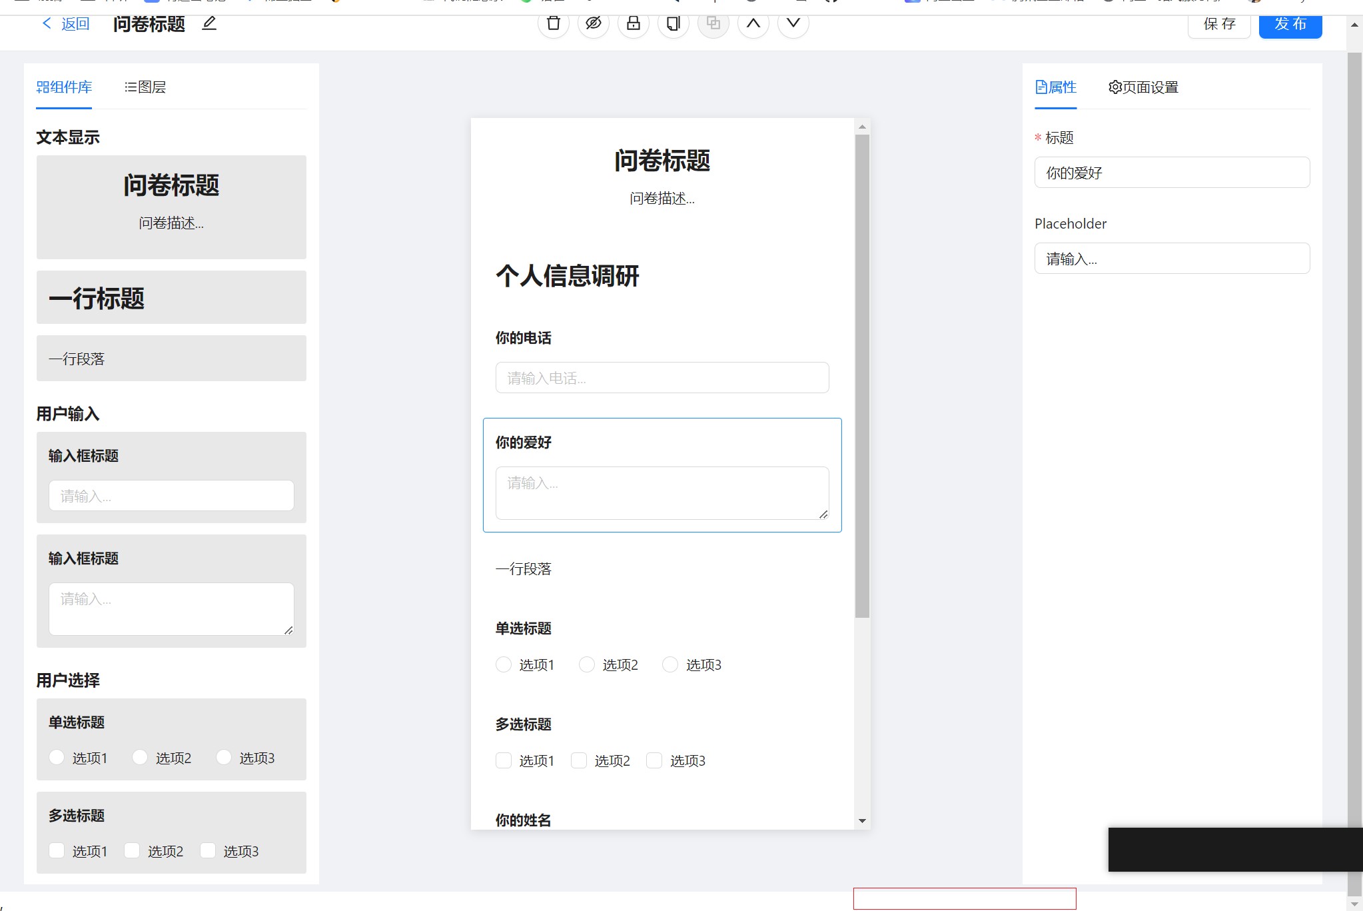
Task: Switch to the 图层 tab
Action: [x=145, y=87]
